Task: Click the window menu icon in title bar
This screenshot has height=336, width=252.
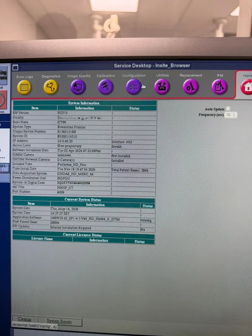Action: coord(15,67)
